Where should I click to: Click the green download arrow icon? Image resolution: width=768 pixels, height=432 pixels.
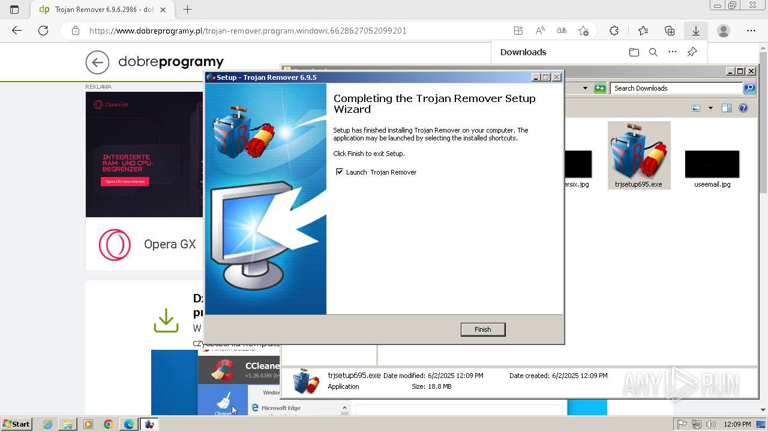[x=166, y=321]
